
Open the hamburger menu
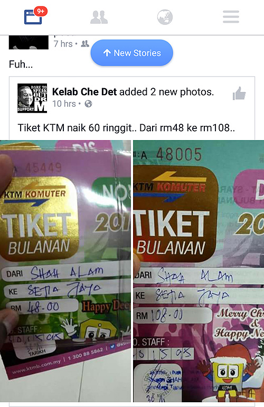pos(231,17)
